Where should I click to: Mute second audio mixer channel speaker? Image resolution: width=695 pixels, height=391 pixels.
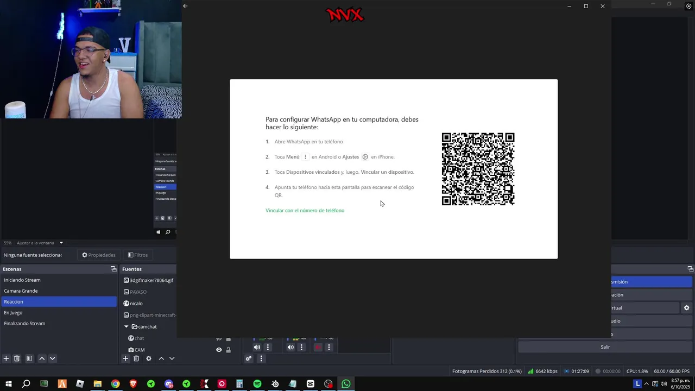(290, 348)
